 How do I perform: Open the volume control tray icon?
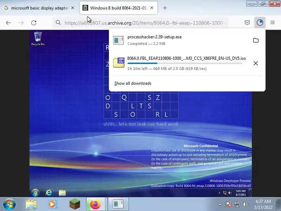click(x=245, y=204)
